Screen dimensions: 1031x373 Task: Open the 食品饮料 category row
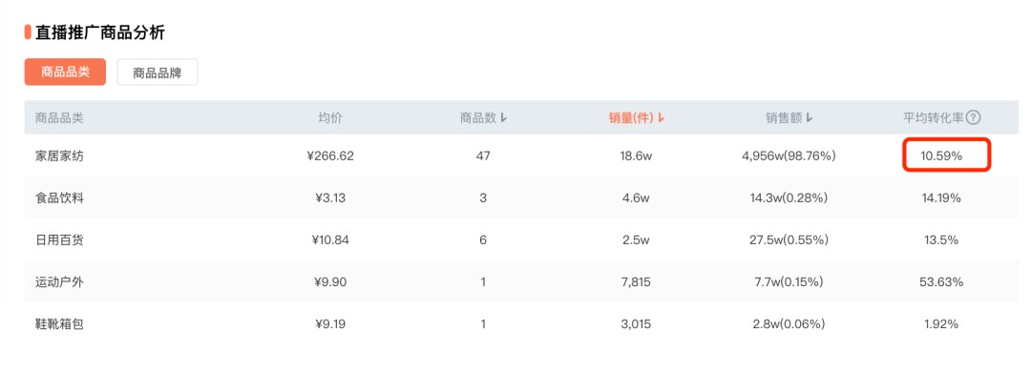pyautogui.click(x=521, y=197)
